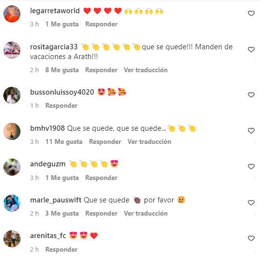Show the 11 likes on bmhv1908's comment
The image size is (260, 261).
[x=64, y=141]
